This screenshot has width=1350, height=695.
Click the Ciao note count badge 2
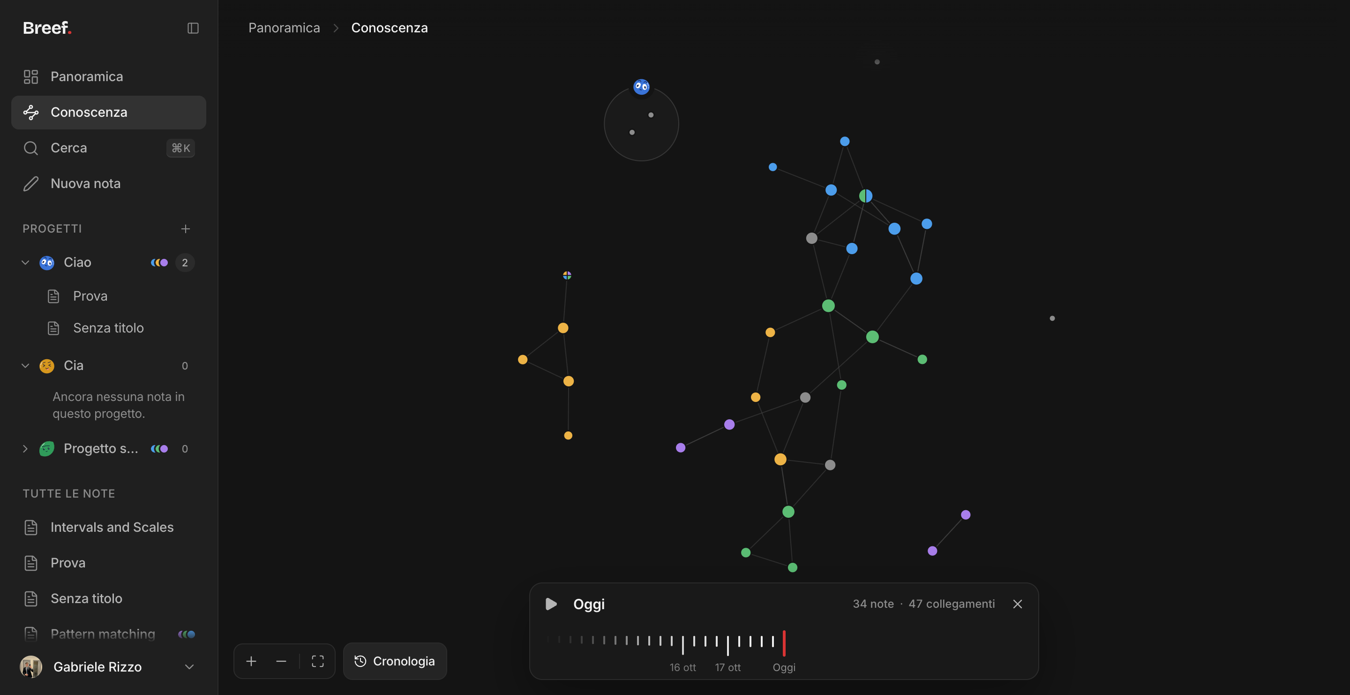click(x=185, y=262)
